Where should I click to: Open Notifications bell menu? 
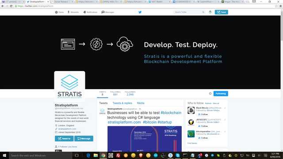90,12
